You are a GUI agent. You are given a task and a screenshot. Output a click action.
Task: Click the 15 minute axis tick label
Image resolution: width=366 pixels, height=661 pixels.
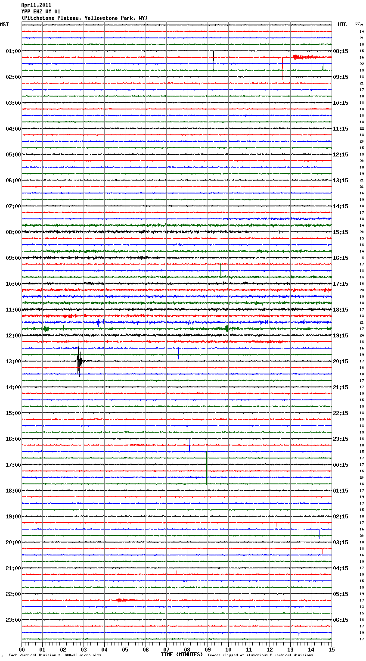[332, 649]
